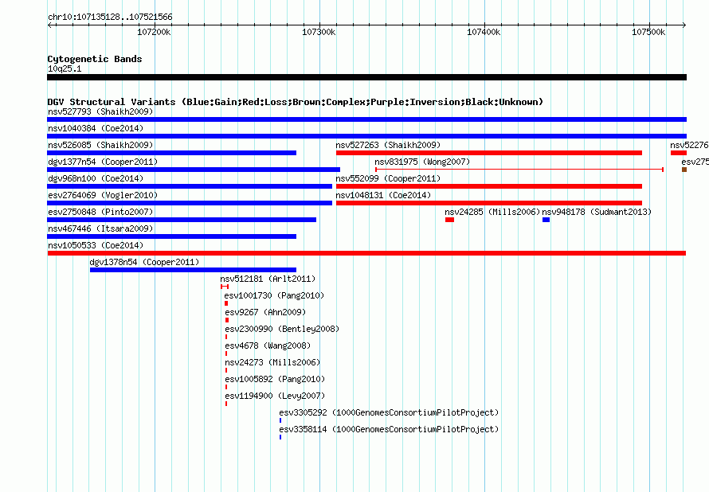Click the dgv1377n54 (Cooper2011) blue bar
Image resolution: width=709 pixels, height=492 pixels.
[x=194, y=170]
